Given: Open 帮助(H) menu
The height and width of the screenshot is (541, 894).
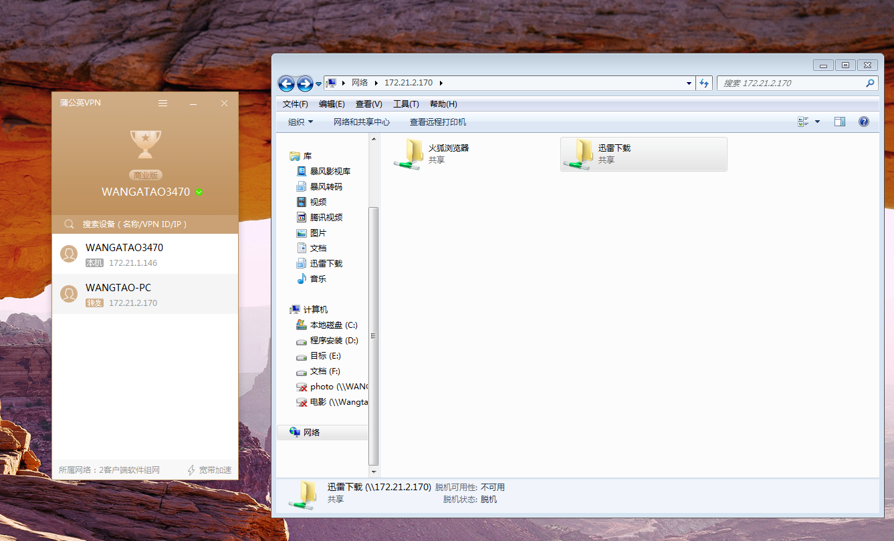Looking at the screenshot, I should [443, 104].
